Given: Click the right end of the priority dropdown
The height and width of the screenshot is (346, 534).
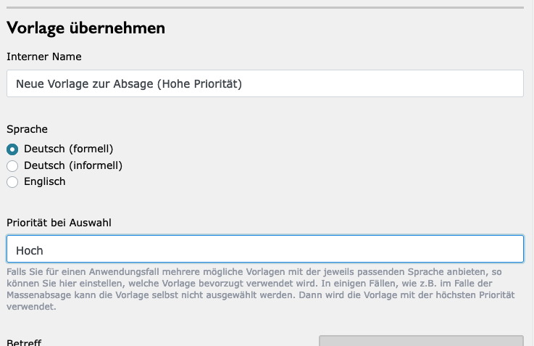Looking at the screenshot, I should (x=507, y=249).
